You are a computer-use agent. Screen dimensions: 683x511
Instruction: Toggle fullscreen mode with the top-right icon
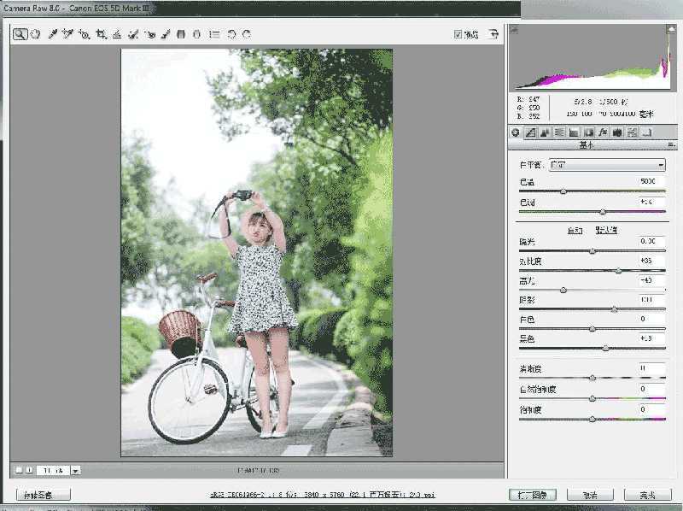[x=493, y=34]
